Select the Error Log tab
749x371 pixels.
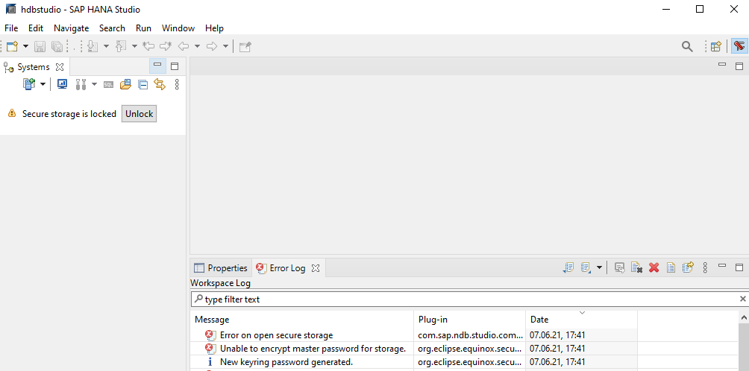[x=281, y=268]
